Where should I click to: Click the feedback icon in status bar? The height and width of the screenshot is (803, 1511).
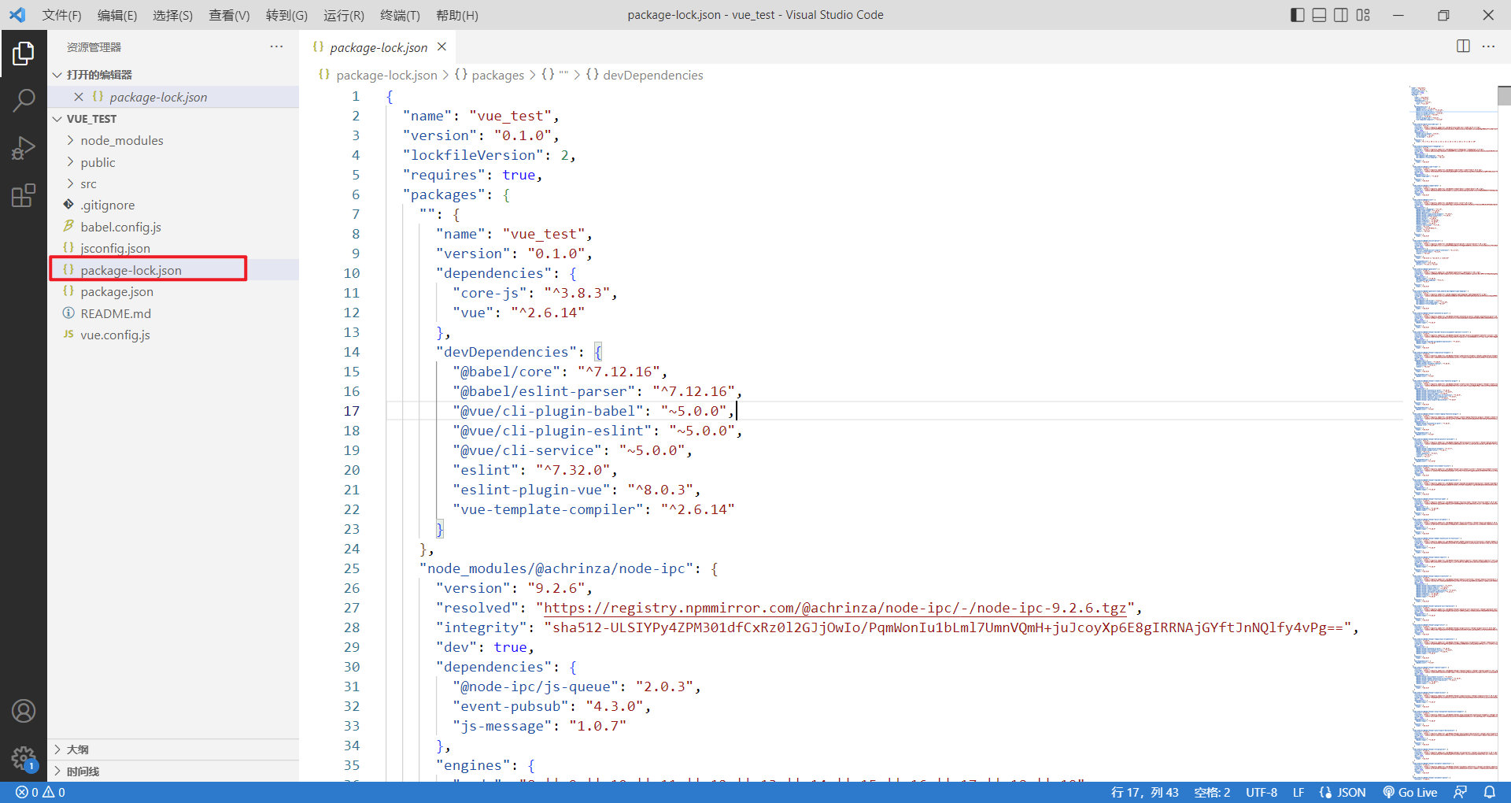tap(1460, 793)
